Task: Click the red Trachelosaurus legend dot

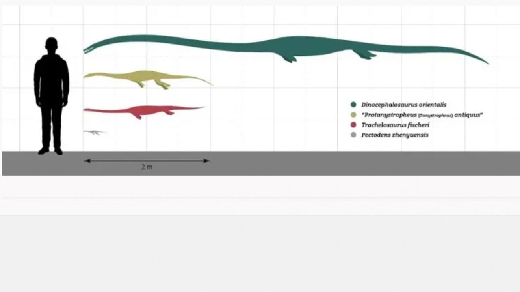Action: point(353,125)
